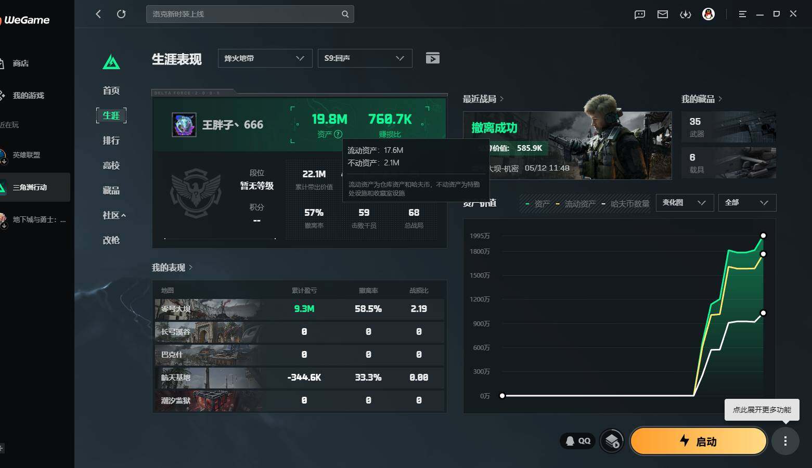Select the 潮汐监狱 map row
812x468 pixels.
tap(300, 400)
